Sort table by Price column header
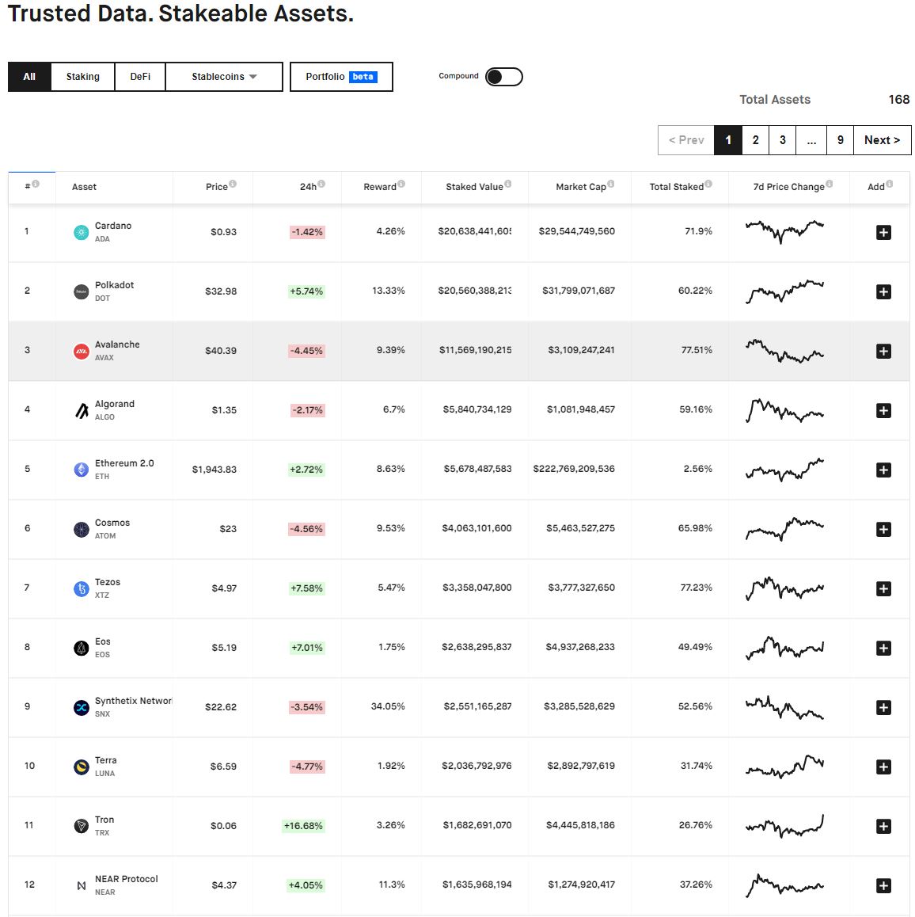Image resolution: width=915 pixels, height=917 pixels. coord(216,187)
